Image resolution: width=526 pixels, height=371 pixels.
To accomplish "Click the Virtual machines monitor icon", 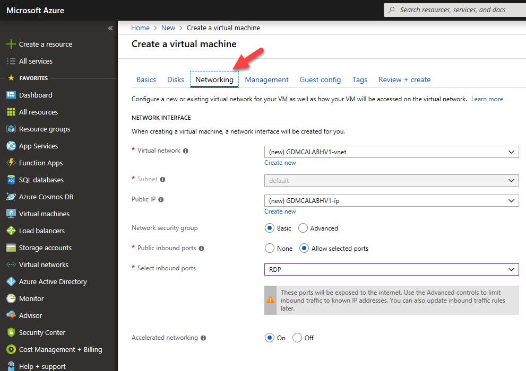I will click(11, 214).
